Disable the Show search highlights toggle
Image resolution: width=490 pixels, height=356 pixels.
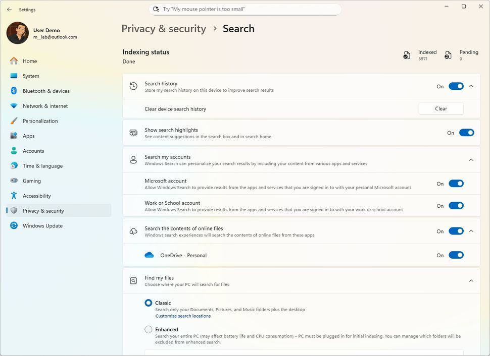click(x=466, y=133)
